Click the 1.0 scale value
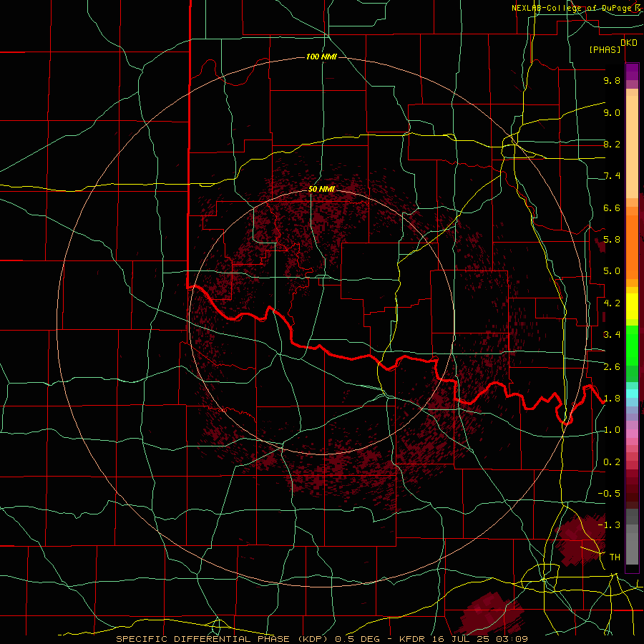 click(x=612, y=430)
